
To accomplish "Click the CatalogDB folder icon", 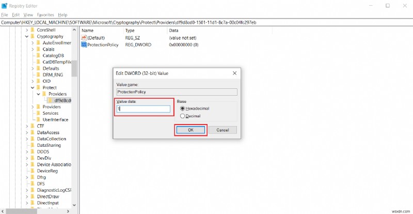I will coord(38,56).
